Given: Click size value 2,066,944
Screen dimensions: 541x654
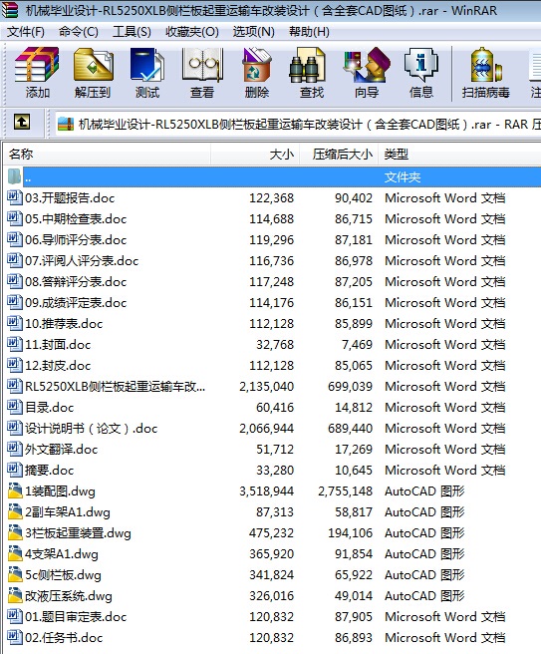Looking at the screenshot, I should click(x=266, y=429).
